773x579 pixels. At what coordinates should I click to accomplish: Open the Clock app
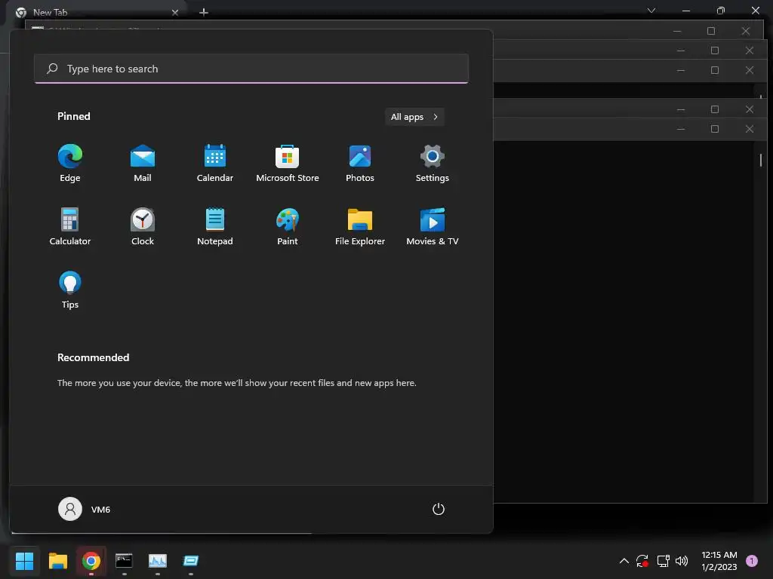tap(143, 226)
